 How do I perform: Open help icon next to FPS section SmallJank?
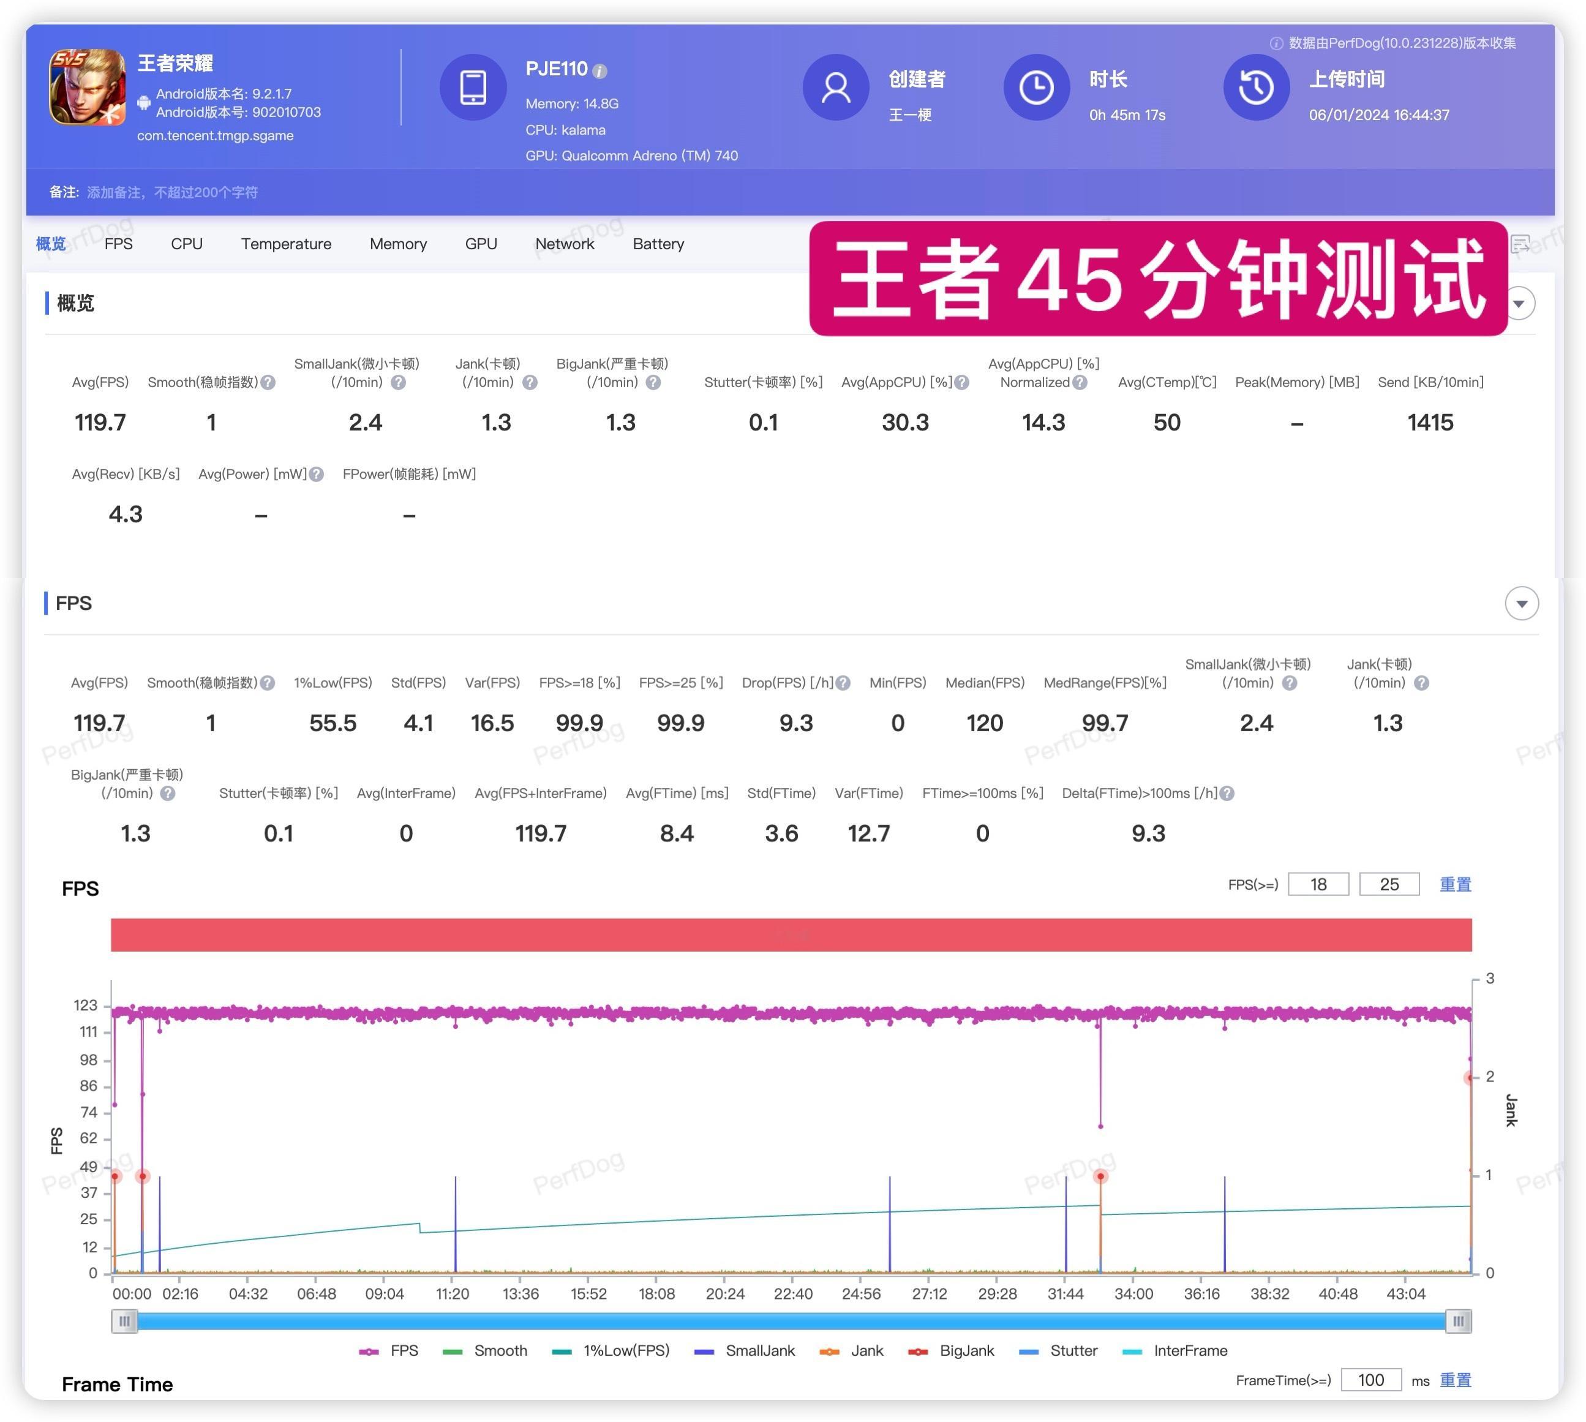point(1290,683)
